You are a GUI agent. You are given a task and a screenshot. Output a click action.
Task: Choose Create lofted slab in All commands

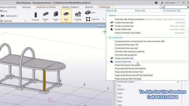147,62
